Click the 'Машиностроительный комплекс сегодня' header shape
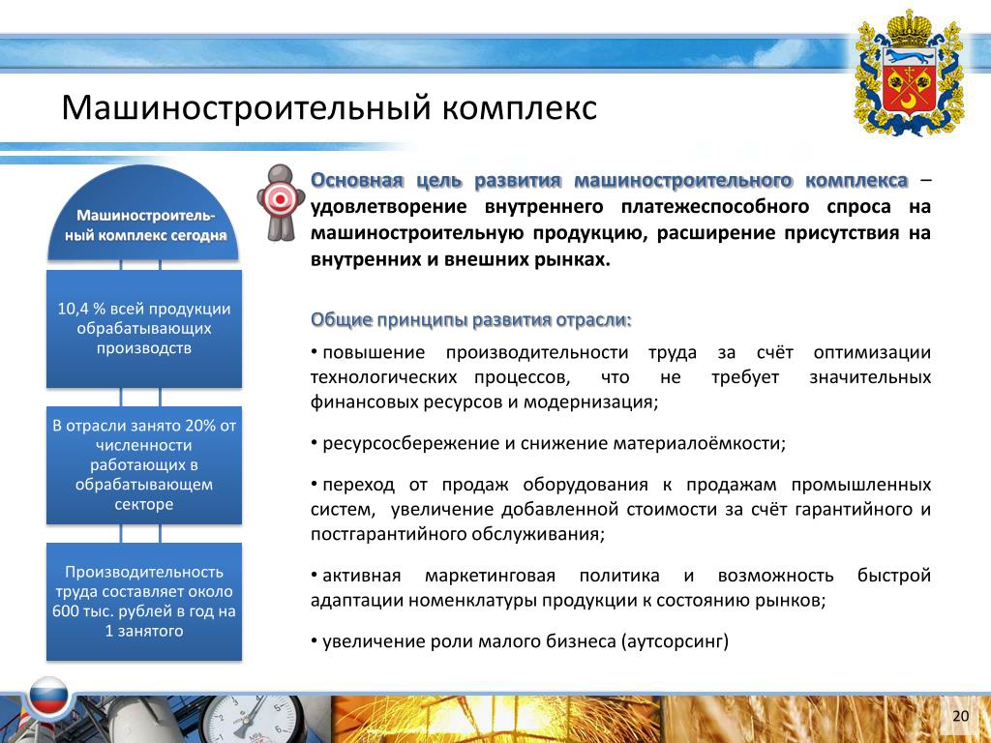The image size is (991, 743). click(x=144, y=214)
